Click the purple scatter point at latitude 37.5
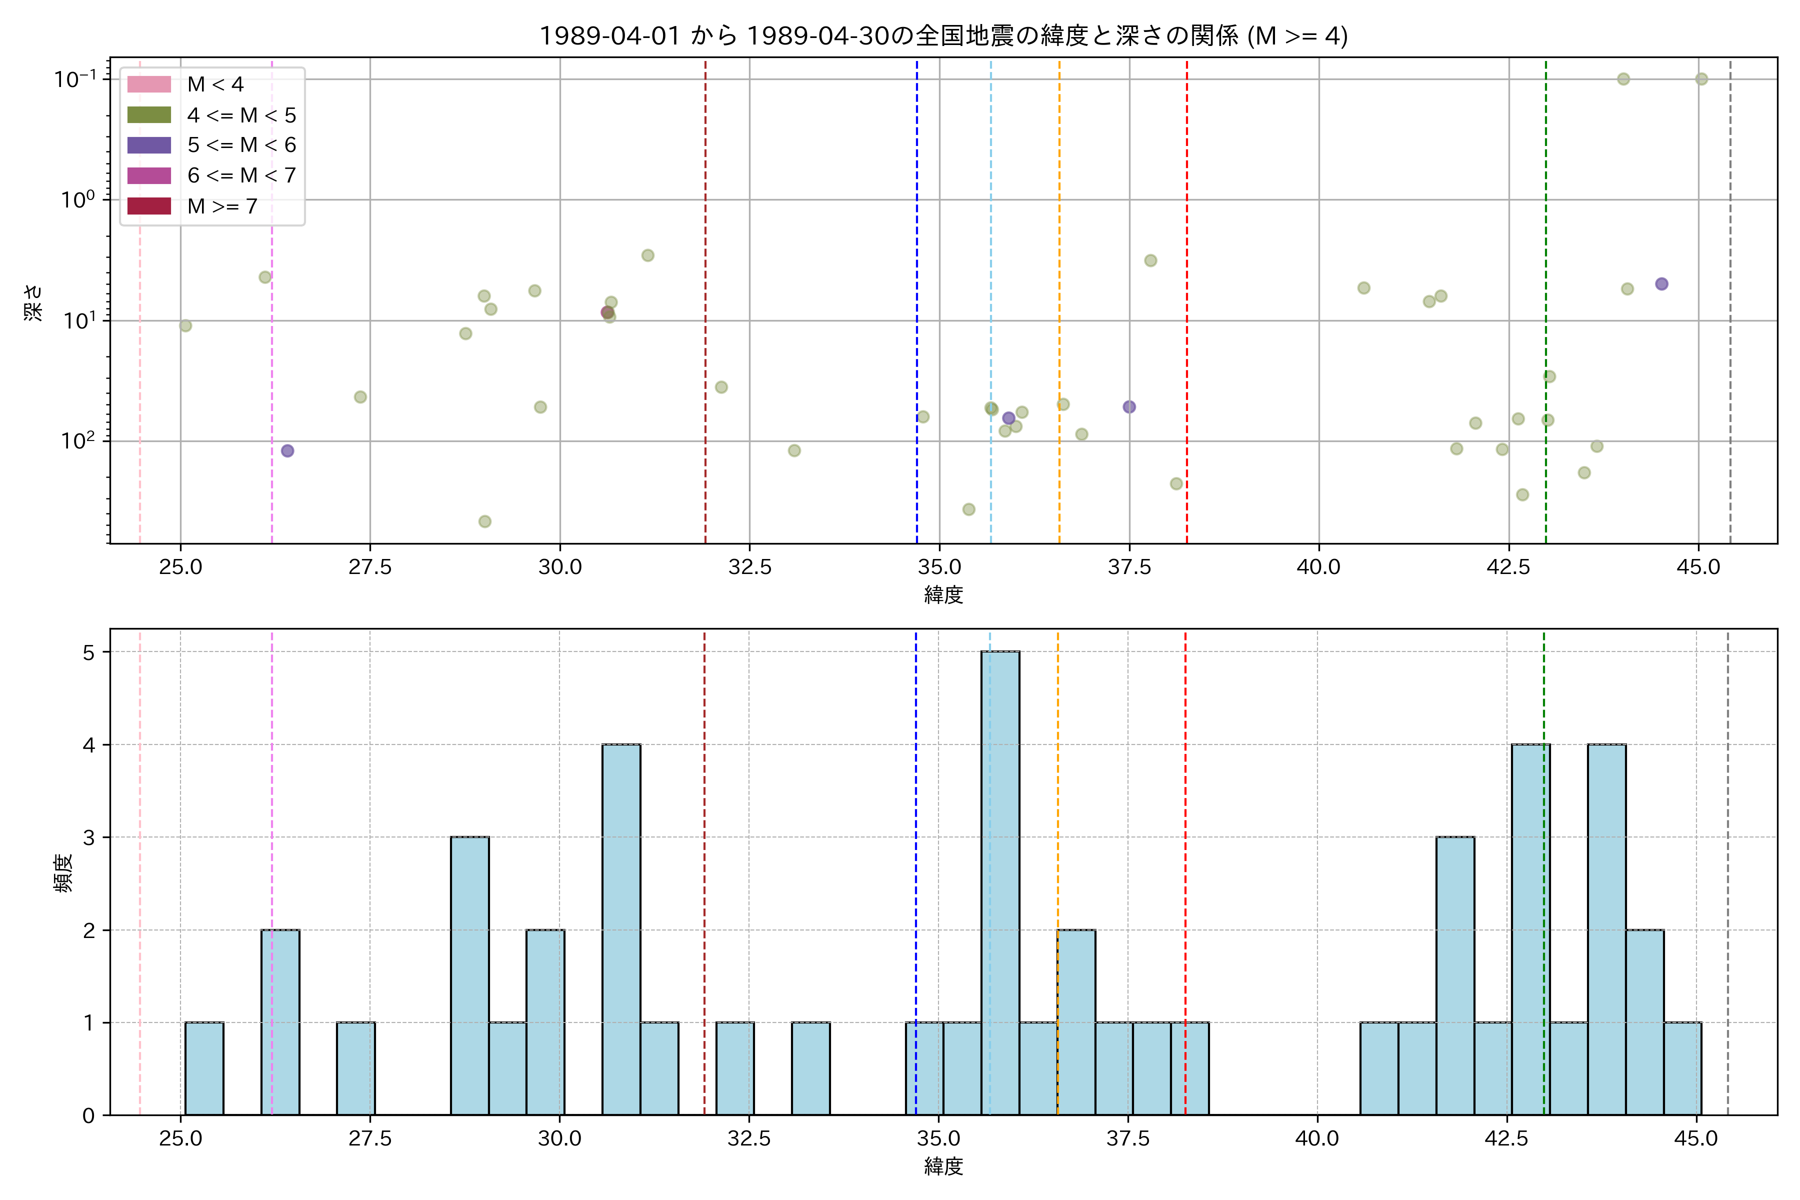The height and width of the screenshot is (1200, 1800). (1129, 407)
